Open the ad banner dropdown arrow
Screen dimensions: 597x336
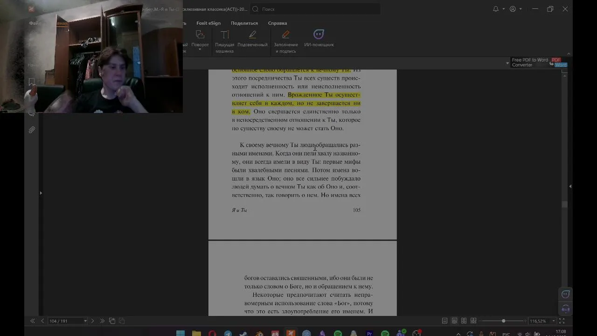point(507,63)
